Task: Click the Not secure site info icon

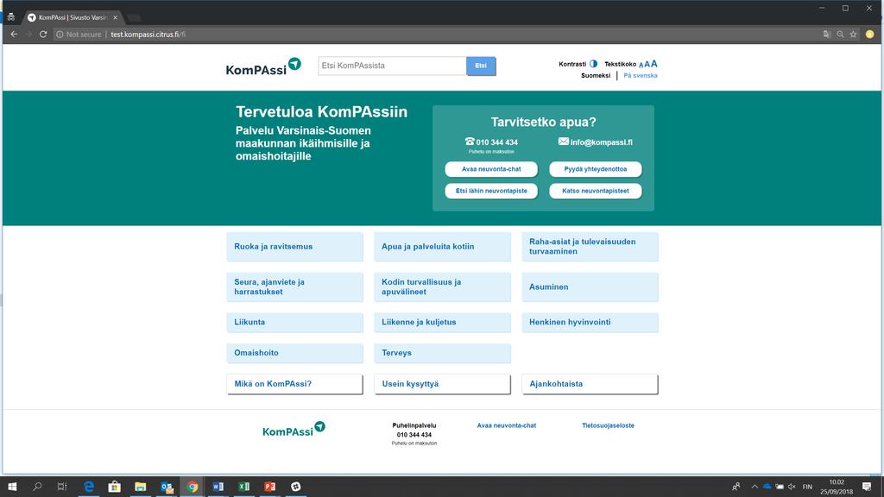Action: point(60,35)
